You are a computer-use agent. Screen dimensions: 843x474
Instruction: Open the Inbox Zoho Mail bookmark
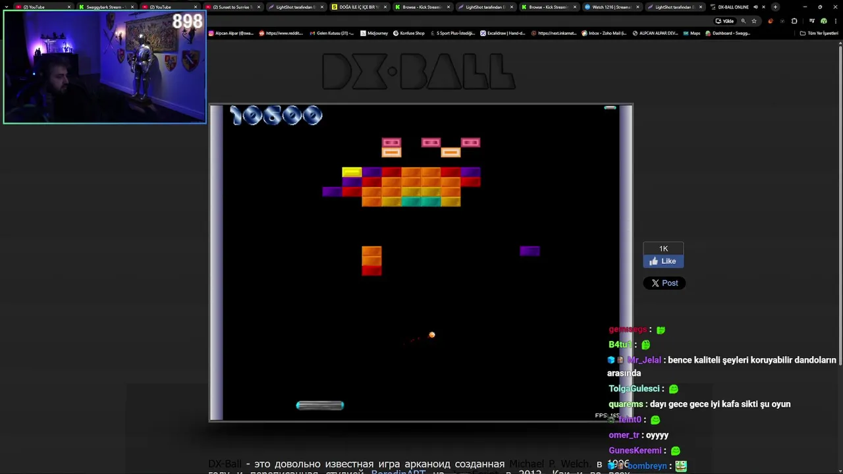click(x=605, y=33)
